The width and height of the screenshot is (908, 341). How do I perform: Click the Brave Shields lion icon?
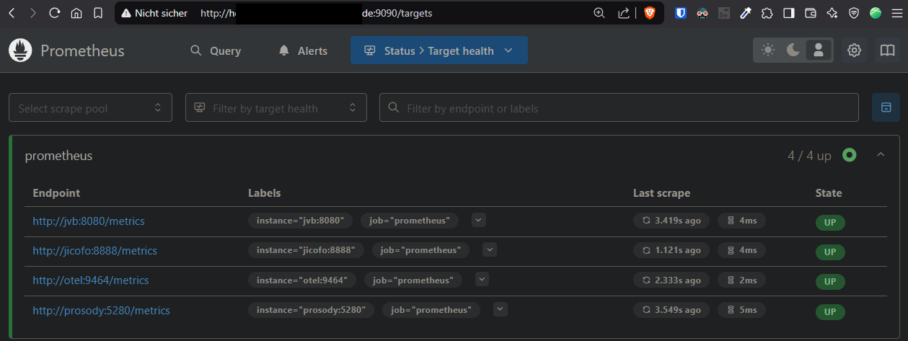click(x=649, y=13)
